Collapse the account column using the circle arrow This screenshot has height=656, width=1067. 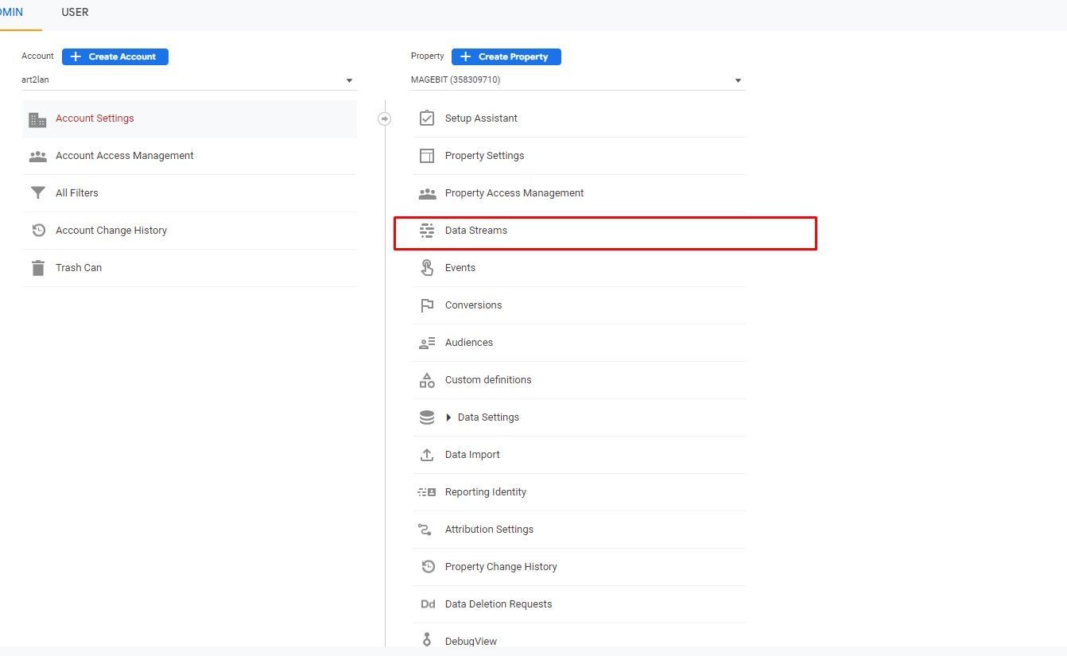tap(385, 118)
